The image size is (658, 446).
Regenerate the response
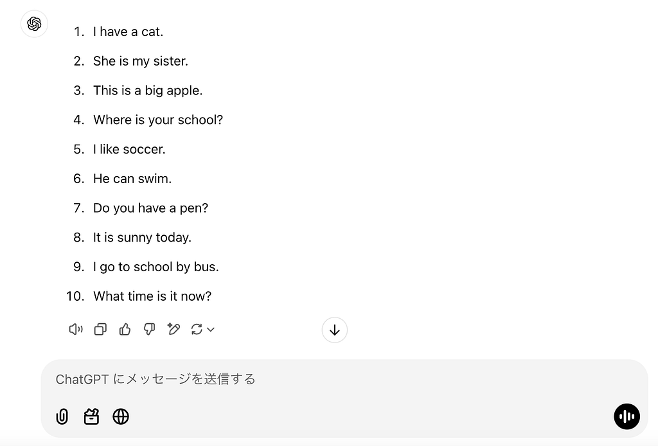(197, 329)
